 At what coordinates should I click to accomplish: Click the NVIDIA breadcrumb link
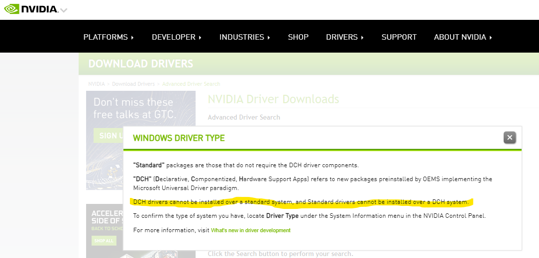click(x=97, y=84)
